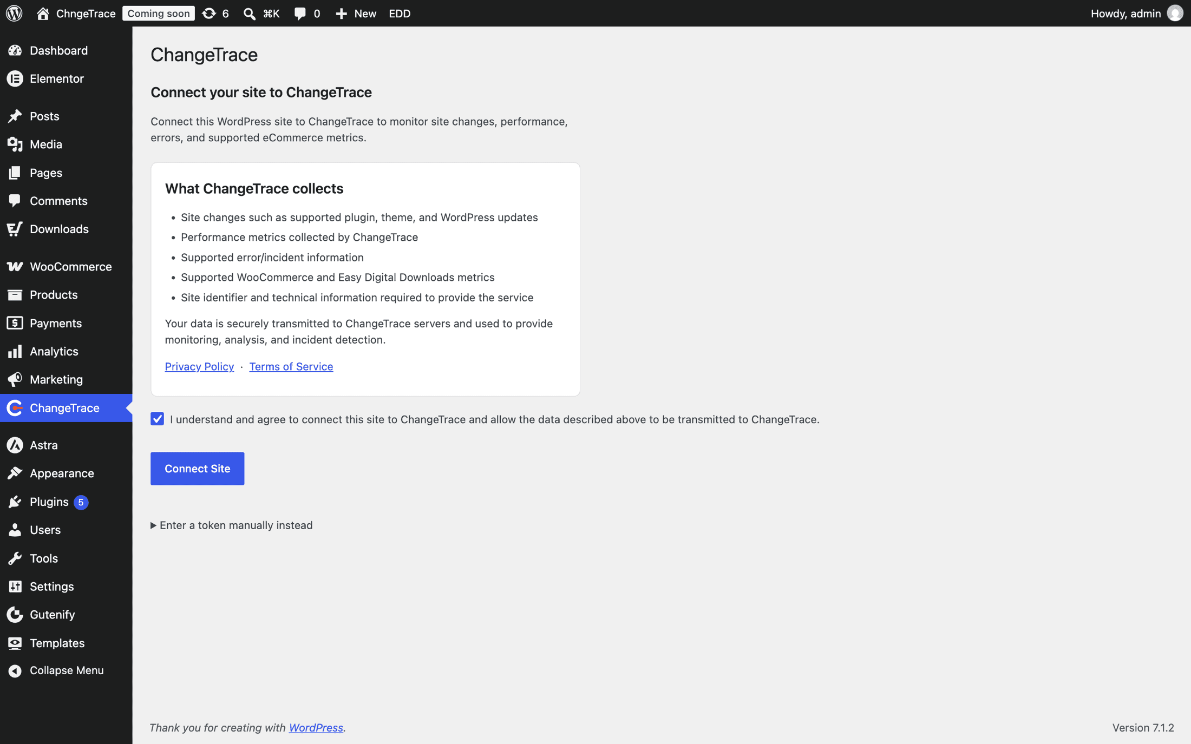Click the Payments dollar icon

[15, 323]
